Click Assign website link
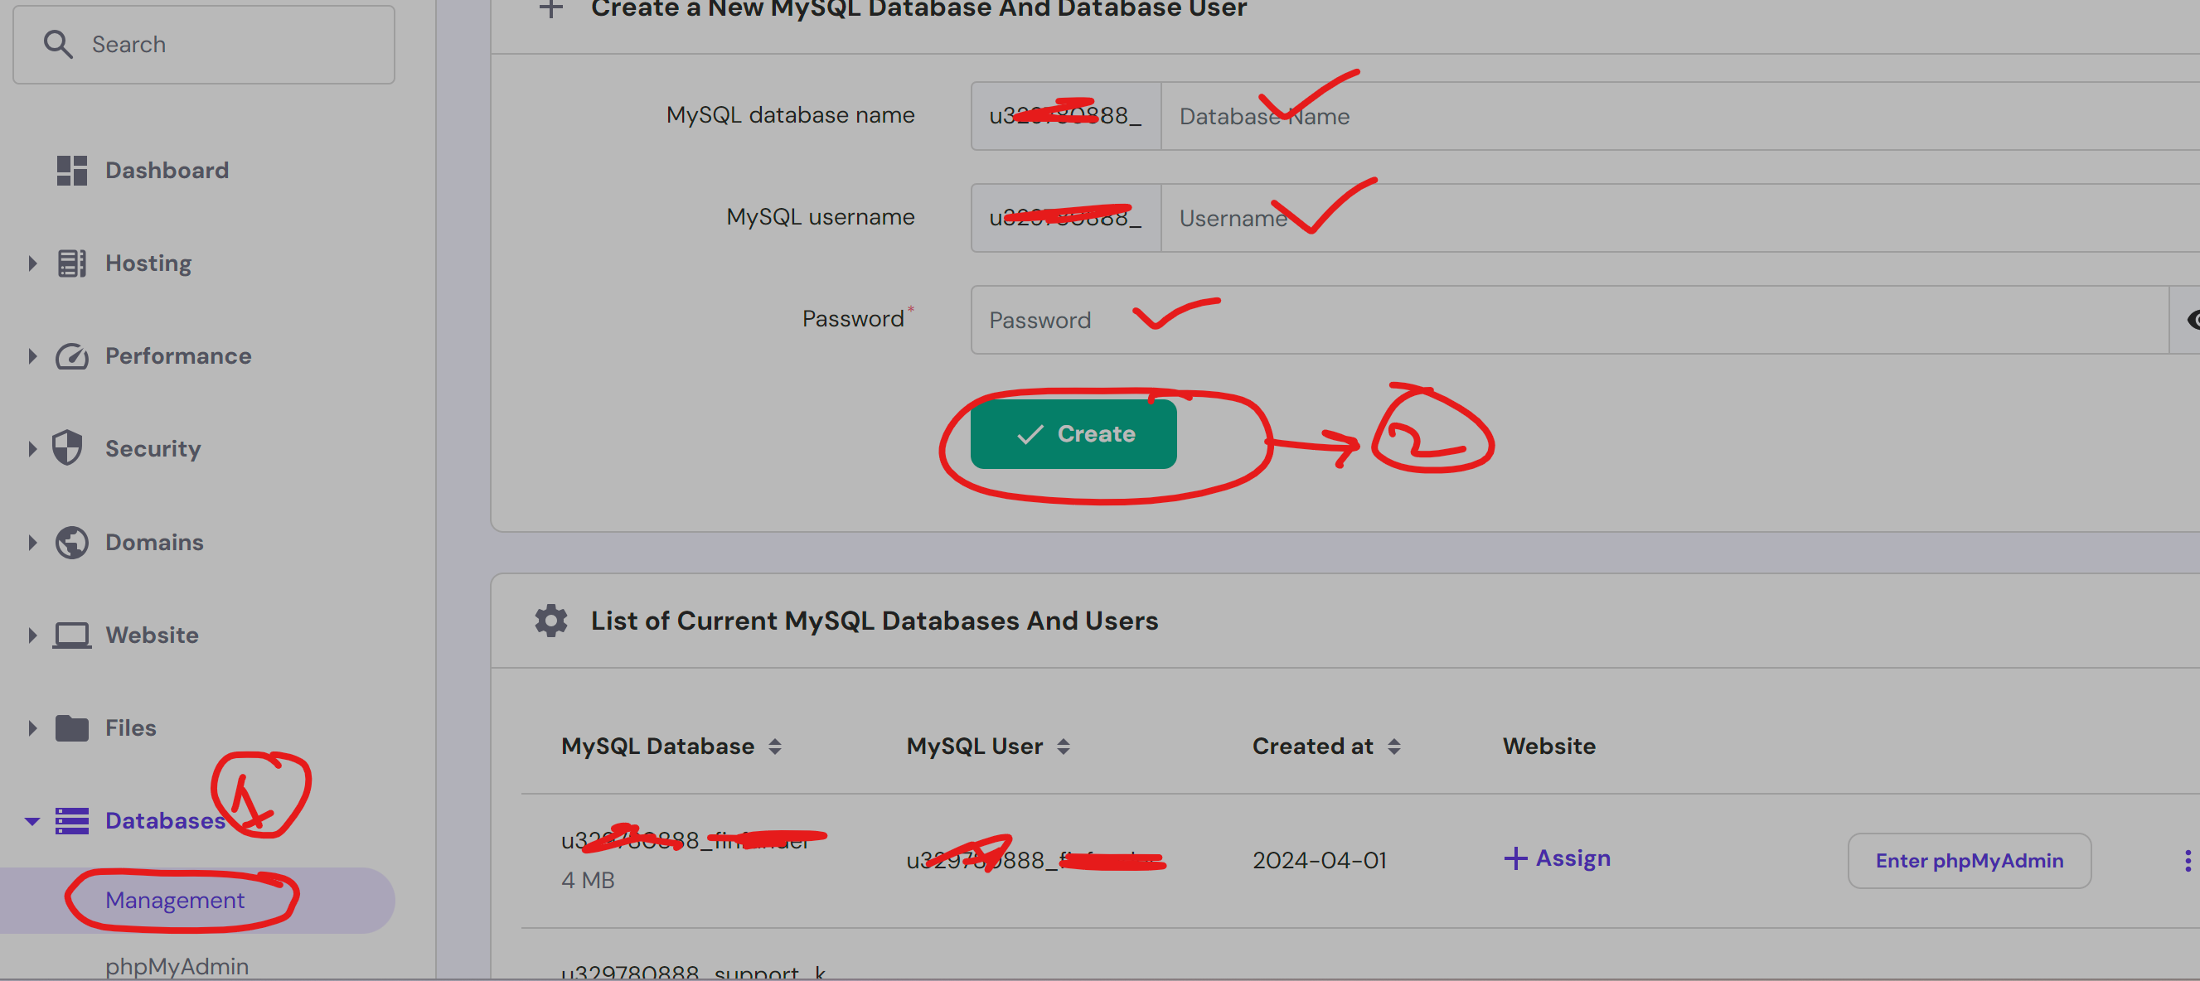2200x981 pixels. [1557, 858]
